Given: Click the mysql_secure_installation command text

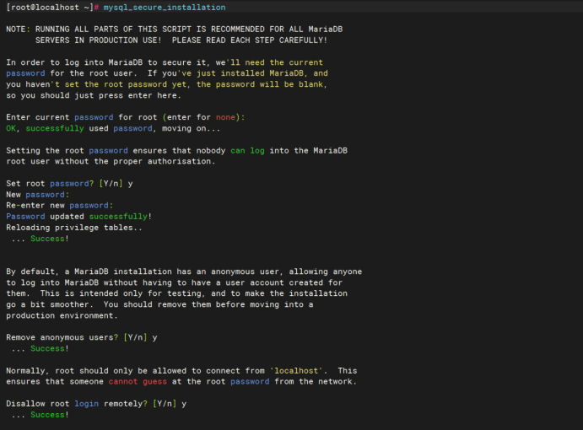Looking at the screenshot, I should (x=165, y=8).
